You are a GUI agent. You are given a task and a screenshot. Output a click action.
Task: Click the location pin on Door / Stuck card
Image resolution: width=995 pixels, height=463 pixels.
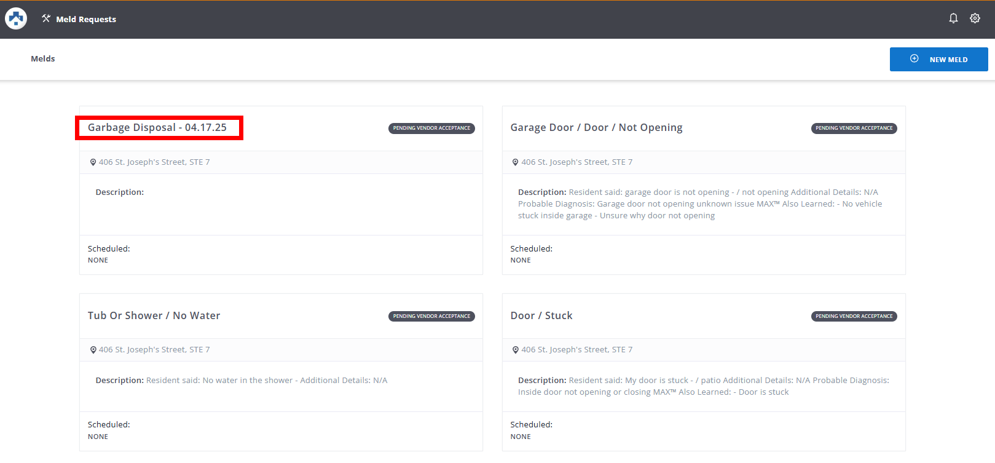click(515, 350)
